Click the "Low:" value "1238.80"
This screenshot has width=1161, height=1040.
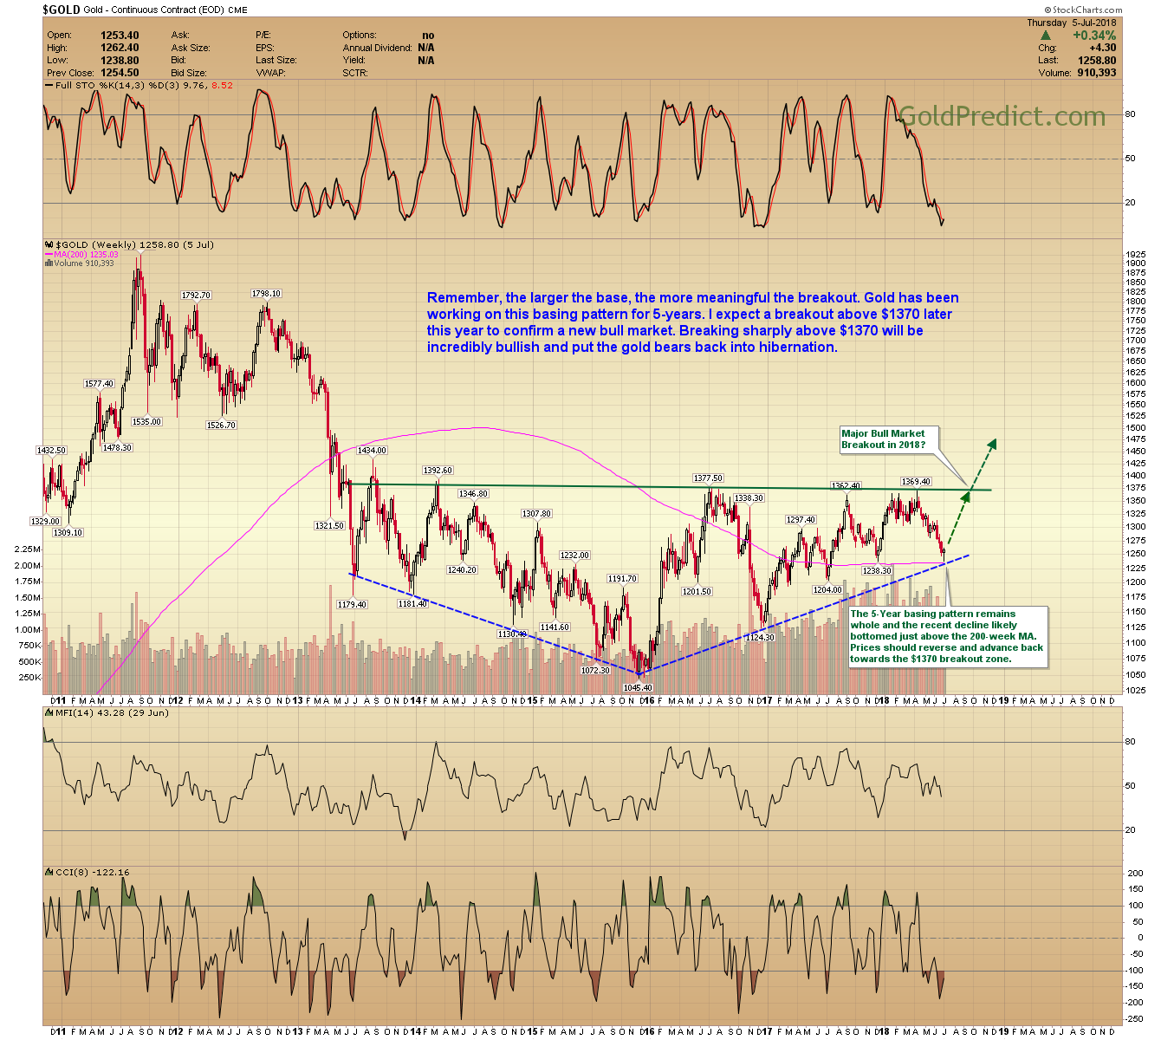(120, 61)
